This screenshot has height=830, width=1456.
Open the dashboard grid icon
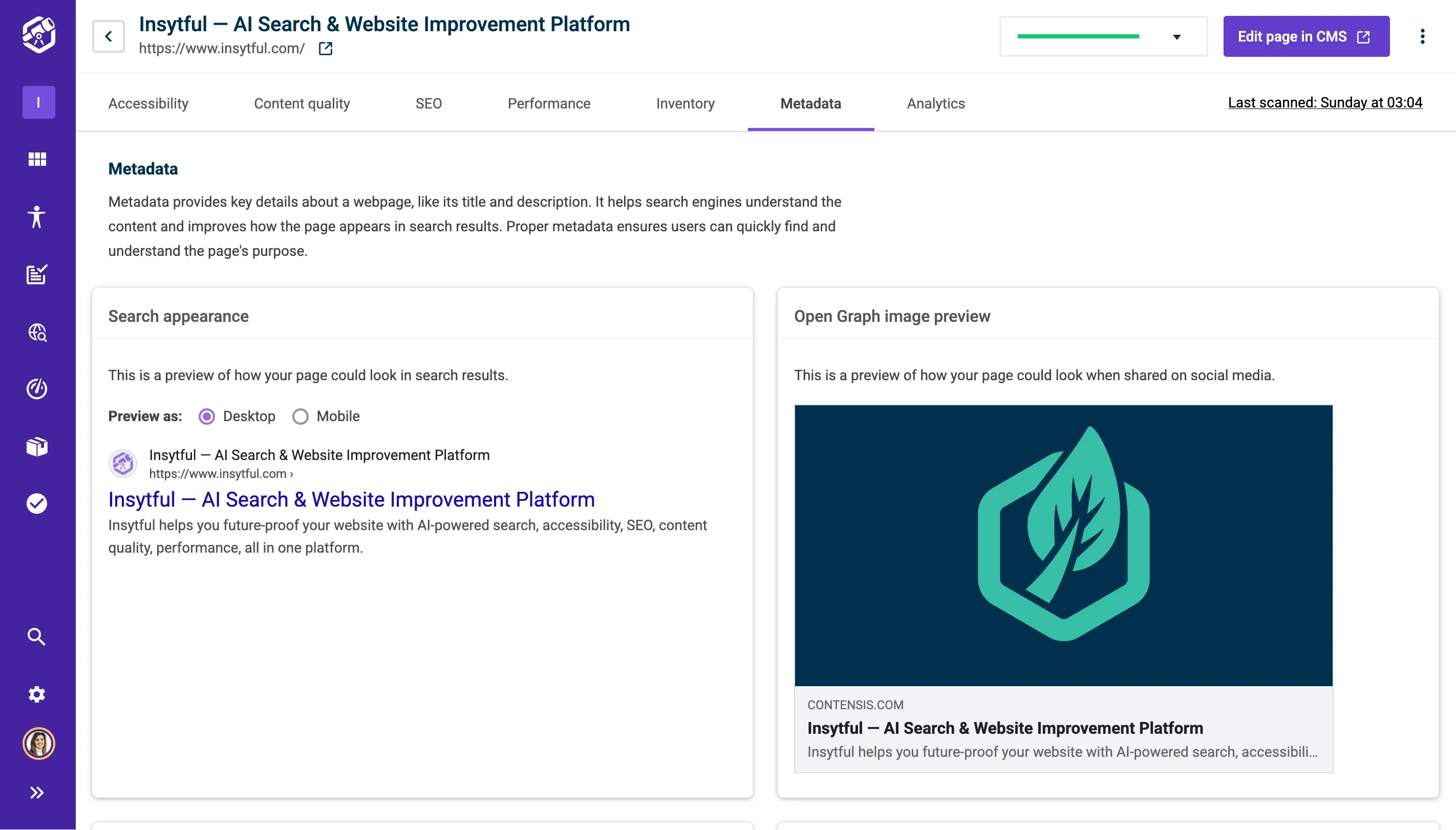(x=38, y=160)
